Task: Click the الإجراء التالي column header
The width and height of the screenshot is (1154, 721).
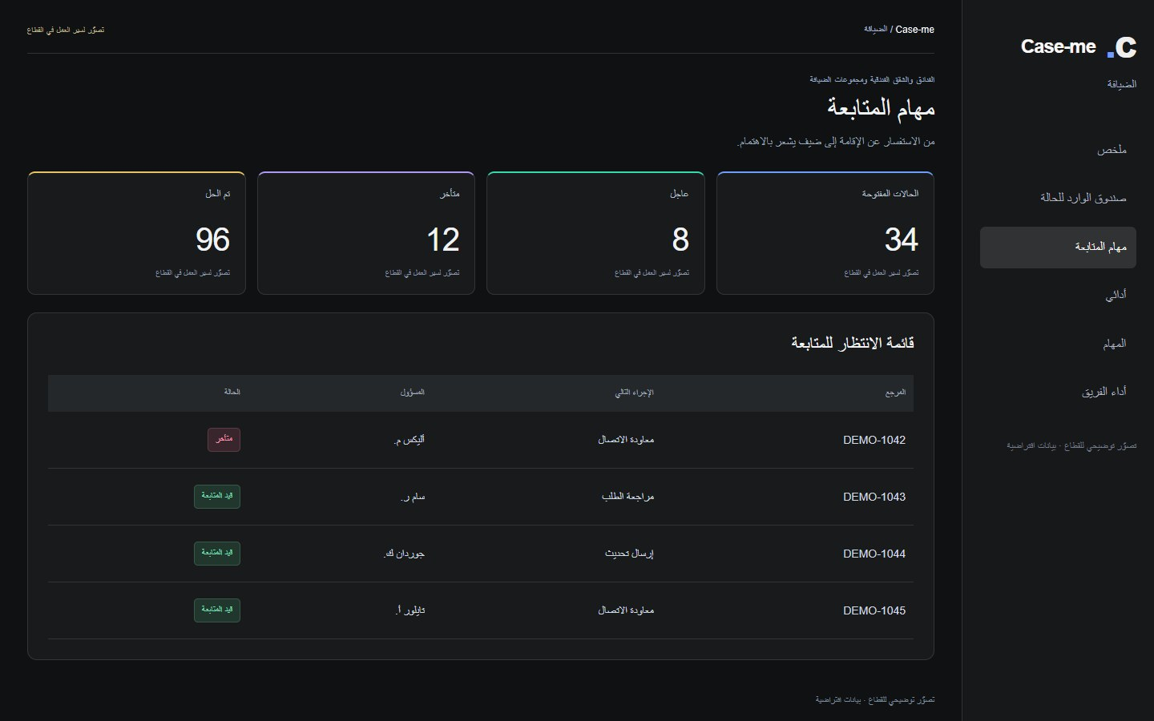Action: [634, 393]
